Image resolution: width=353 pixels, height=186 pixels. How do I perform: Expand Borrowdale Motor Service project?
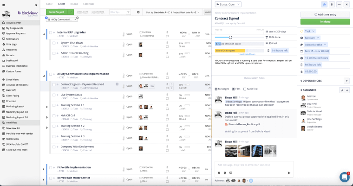click(x=44, y=180)
